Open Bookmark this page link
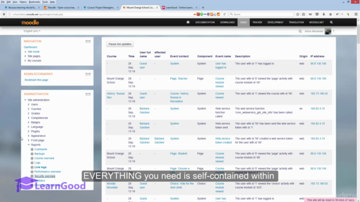The image size is (360, 202). tap(36, 80)
